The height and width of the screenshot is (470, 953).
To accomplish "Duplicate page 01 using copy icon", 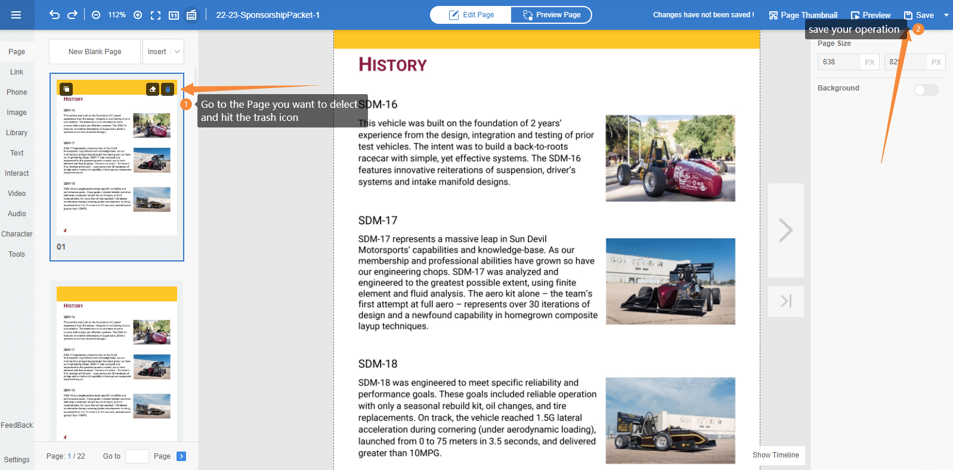I will click(66, 89).
